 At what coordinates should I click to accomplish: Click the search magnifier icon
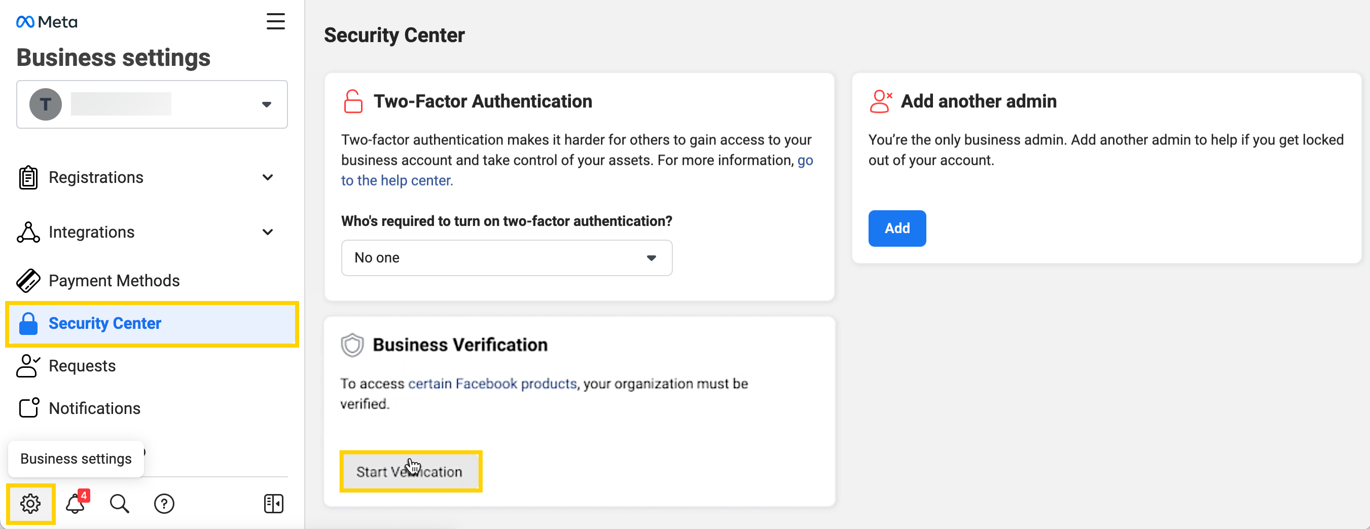click(119, 503)
